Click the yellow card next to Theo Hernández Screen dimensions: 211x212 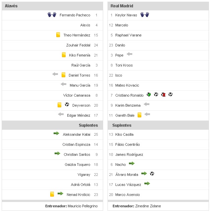(58, 35)
